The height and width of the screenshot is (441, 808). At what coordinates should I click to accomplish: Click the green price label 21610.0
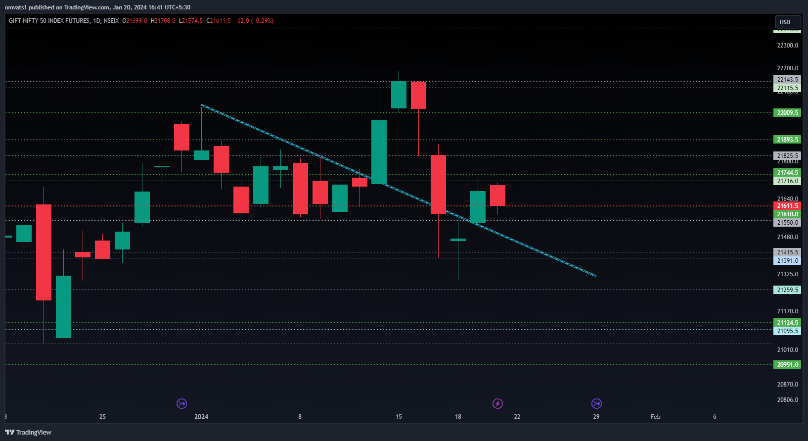tap(787, 214)
